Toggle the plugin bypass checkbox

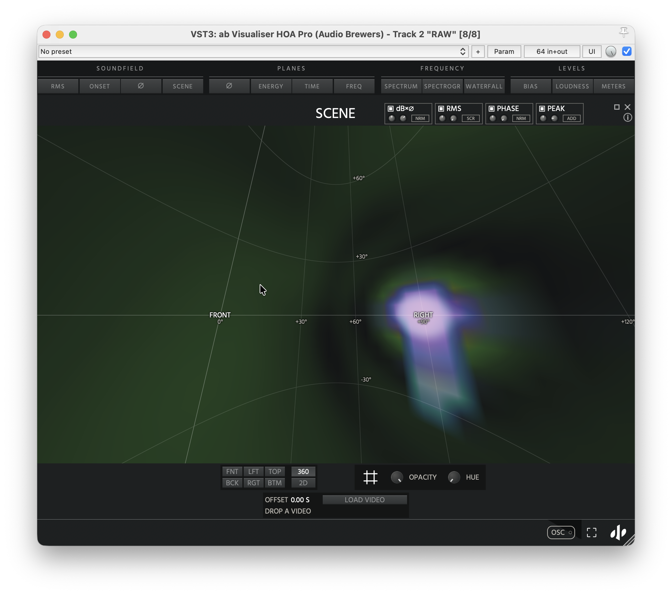click(x=627, y=52)
